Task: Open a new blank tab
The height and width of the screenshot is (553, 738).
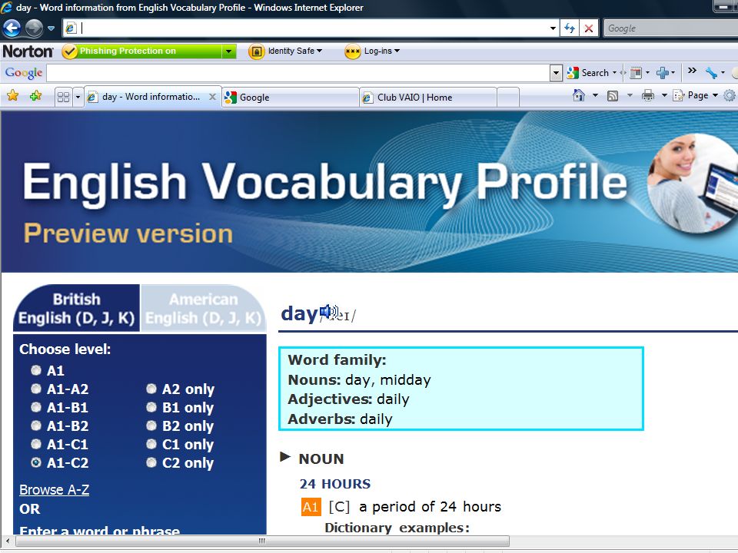Action: click(508, 98)
